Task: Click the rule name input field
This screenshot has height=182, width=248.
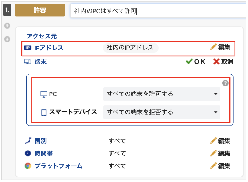Action: (158, 11)
